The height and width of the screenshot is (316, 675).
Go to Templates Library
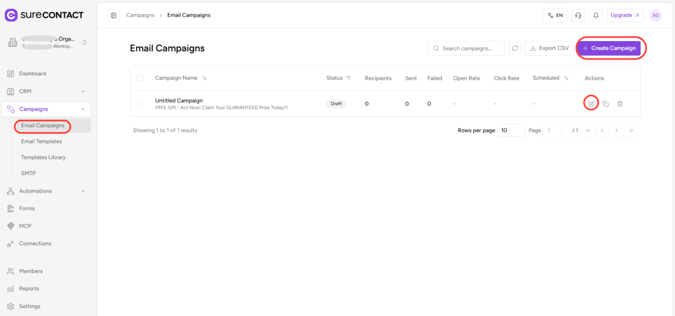pyautogui.click(x=43, y=157)
